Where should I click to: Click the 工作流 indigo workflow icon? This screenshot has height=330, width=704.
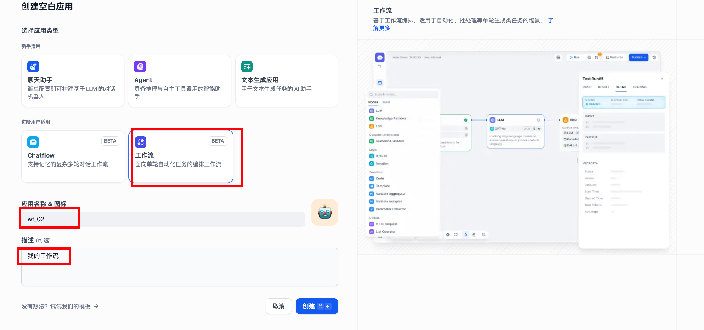[x=141, y=142]
